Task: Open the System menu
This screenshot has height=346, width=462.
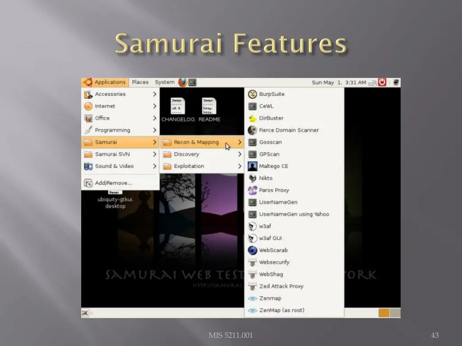Action: pyautogui.click(x=165, y=82)
